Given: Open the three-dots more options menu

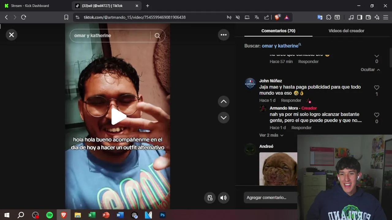Looking at the screenshot, I should 224,35.
